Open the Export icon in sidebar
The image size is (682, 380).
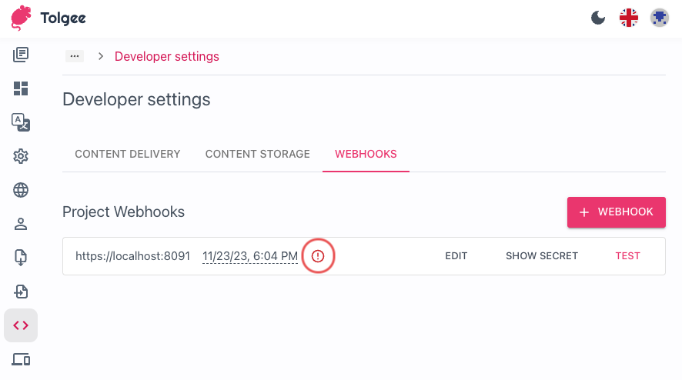tap(21, 292)
